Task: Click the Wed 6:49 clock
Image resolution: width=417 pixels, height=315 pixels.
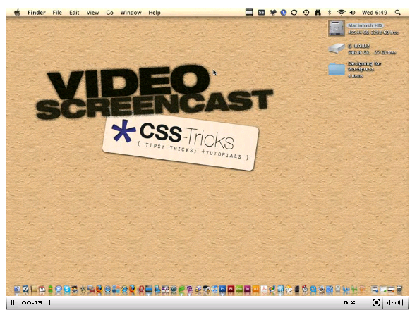Action: 375,13
